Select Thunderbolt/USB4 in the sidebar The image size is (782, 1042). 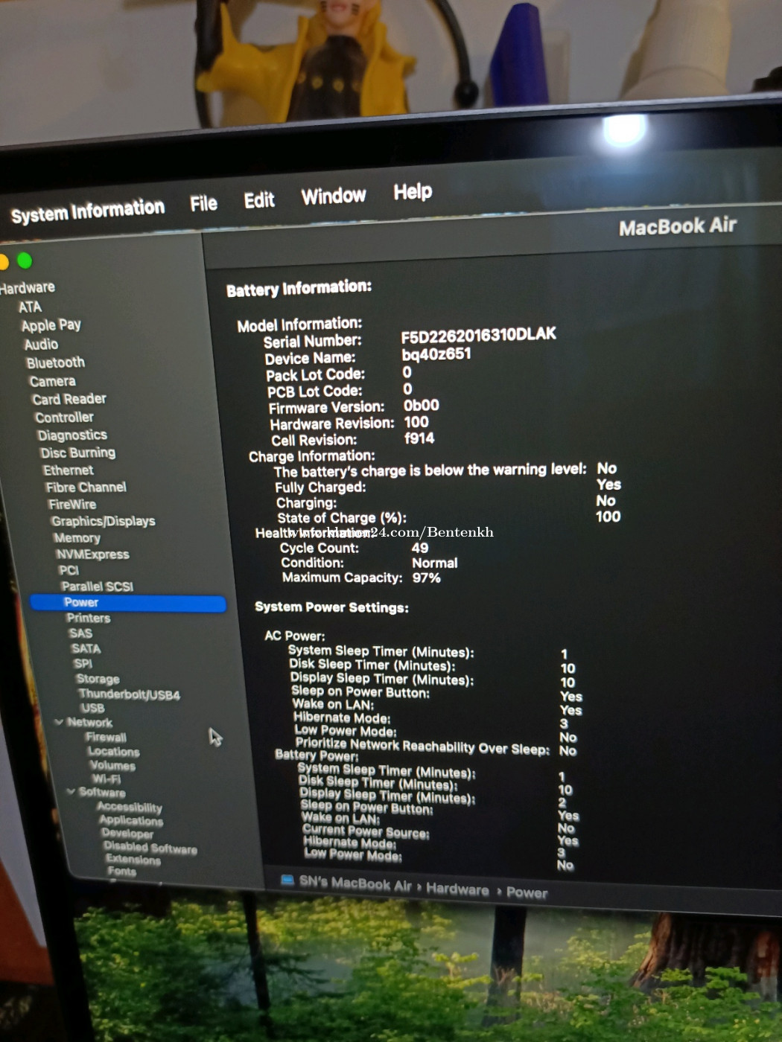point(130,694)
